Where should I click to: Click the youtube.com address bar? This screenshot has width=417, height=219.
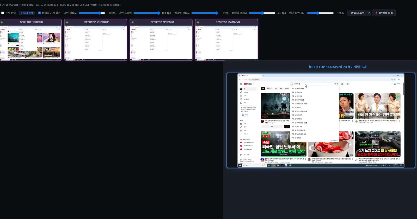318,79
